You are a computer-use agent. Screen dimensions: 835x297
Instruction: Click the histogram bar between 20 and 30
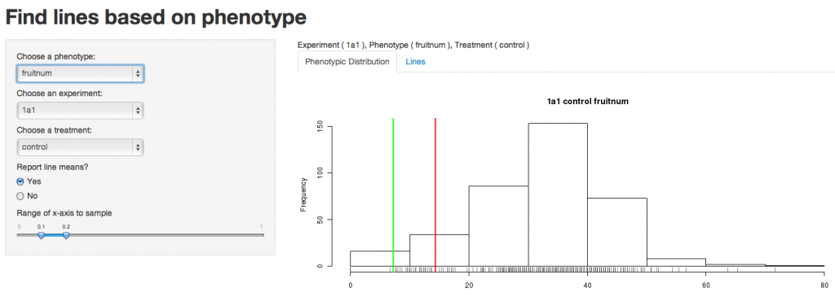[x=498, y=226]
